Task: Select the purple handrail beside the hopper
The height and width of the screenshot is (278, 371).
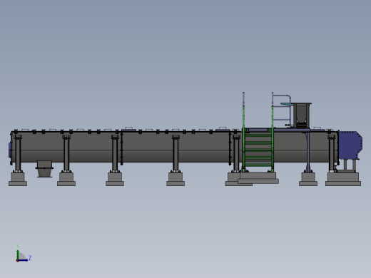Action: (x=282, y=110)
